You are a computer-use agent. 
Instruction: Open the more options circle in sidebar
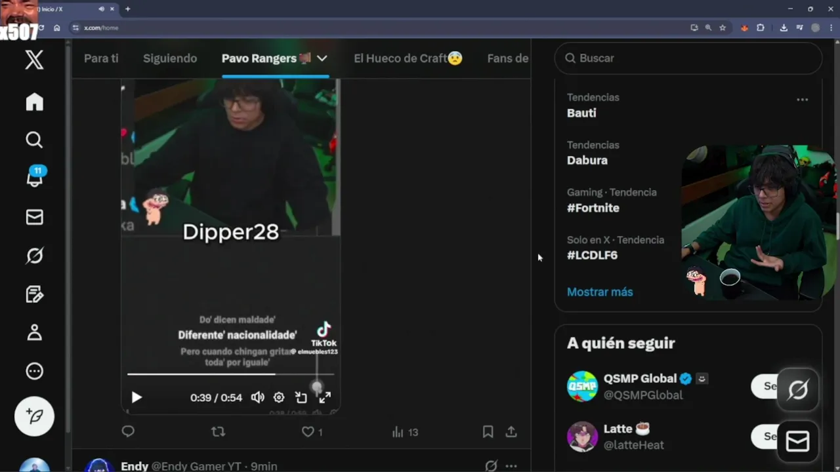34,371
